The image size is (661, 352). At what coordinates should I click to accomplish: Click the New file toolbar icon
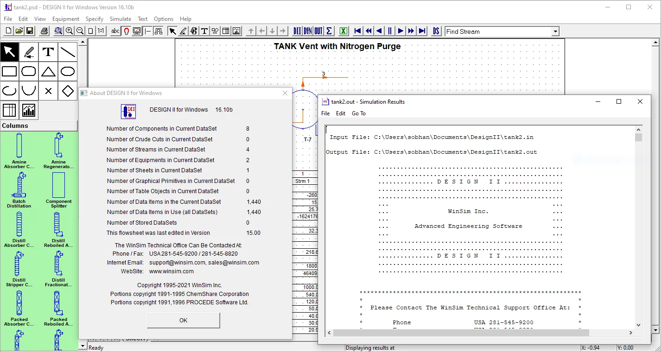(8, 31)
